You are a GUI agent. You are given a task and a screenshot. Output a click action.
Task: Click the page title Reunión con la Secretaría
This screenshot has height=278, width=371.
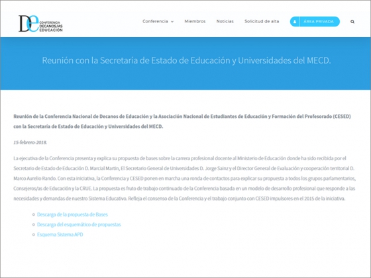(x=186, y=60)
